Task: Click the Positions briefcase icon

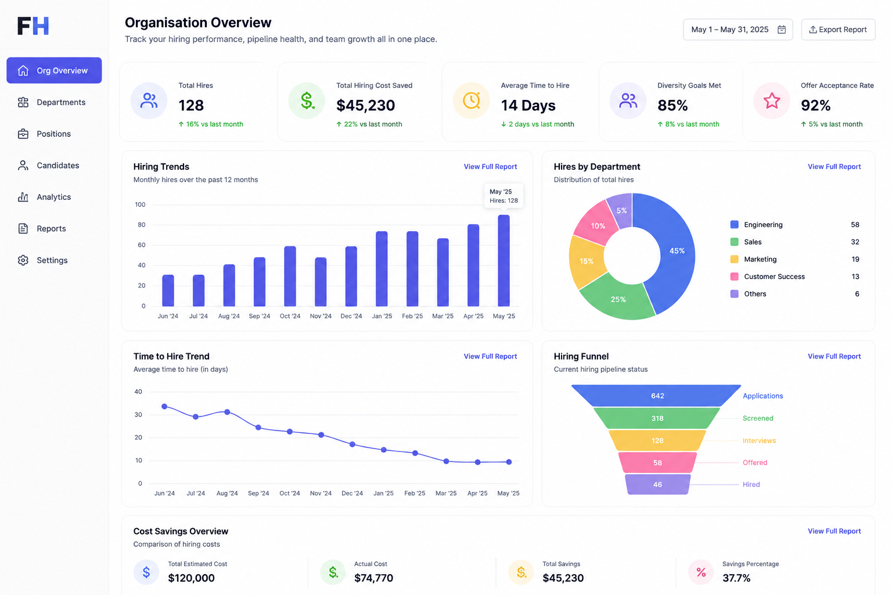Action: (x=23, y=134)
